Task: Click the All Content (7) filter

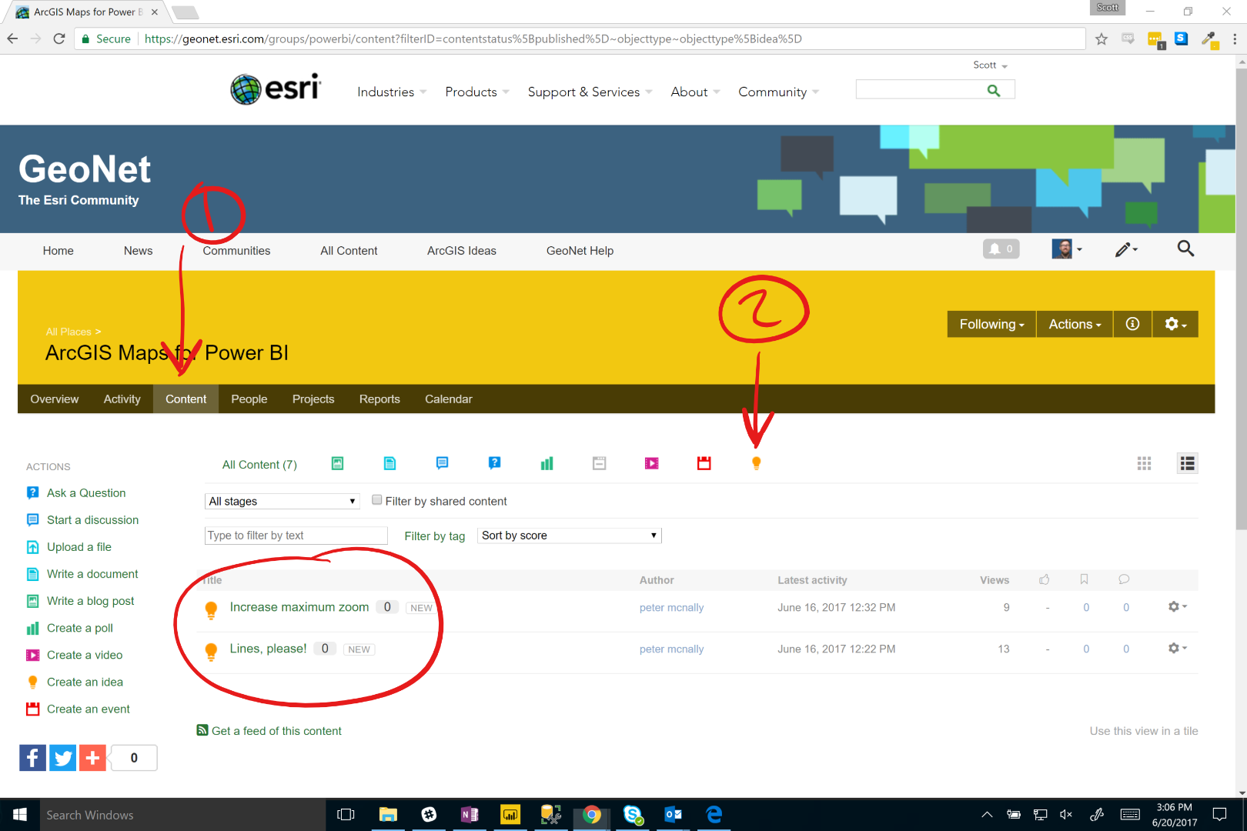Action: pyautogui.click(x=259, y=465)
